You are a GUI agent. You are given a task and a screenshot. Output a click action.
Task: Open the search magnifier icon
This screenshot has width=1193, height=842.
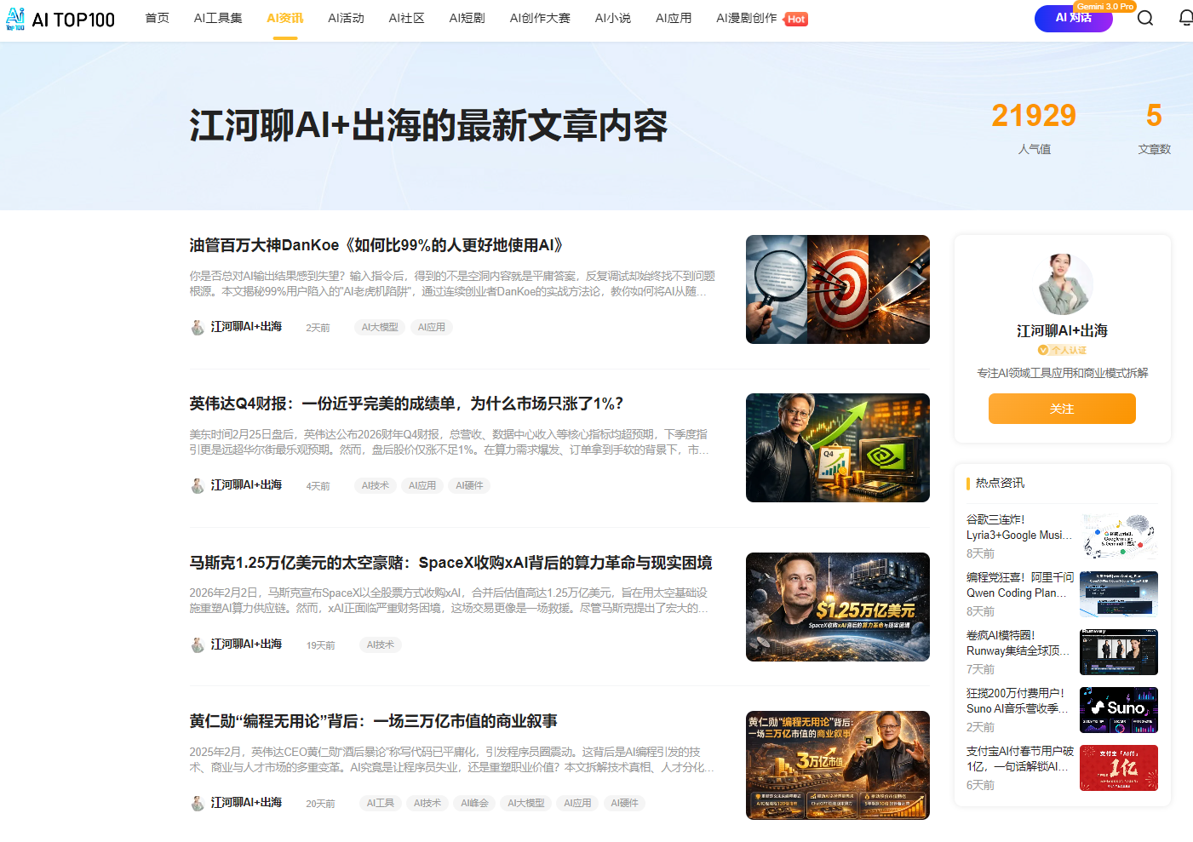point(1145,19)
